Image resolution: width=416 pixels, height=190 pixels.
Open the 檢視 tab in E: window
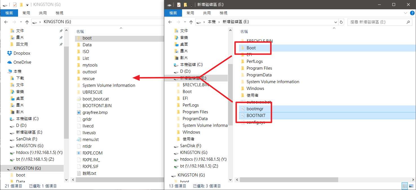tap(223, 13)
